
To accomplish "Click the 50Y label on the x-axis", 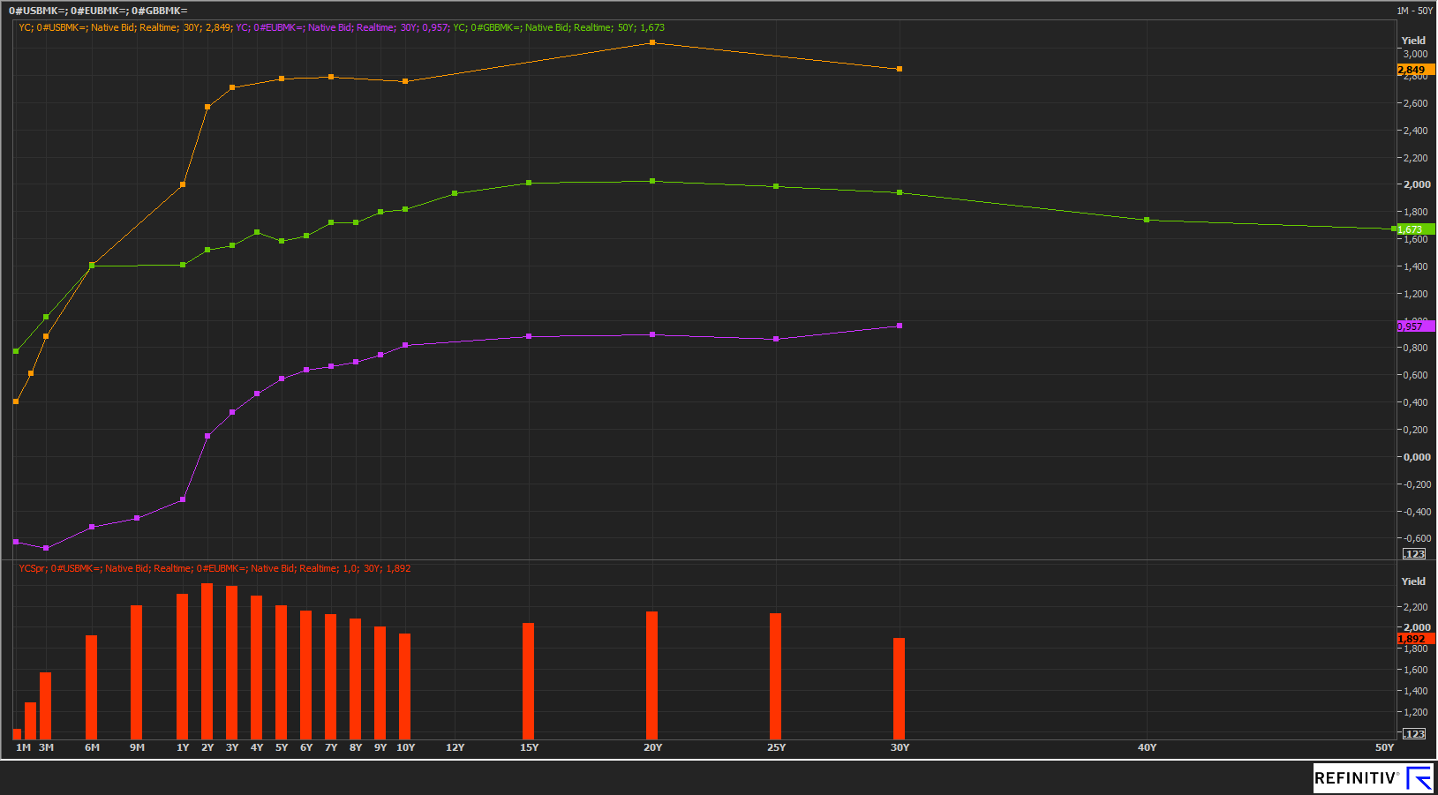I will tap(1384, 747).
